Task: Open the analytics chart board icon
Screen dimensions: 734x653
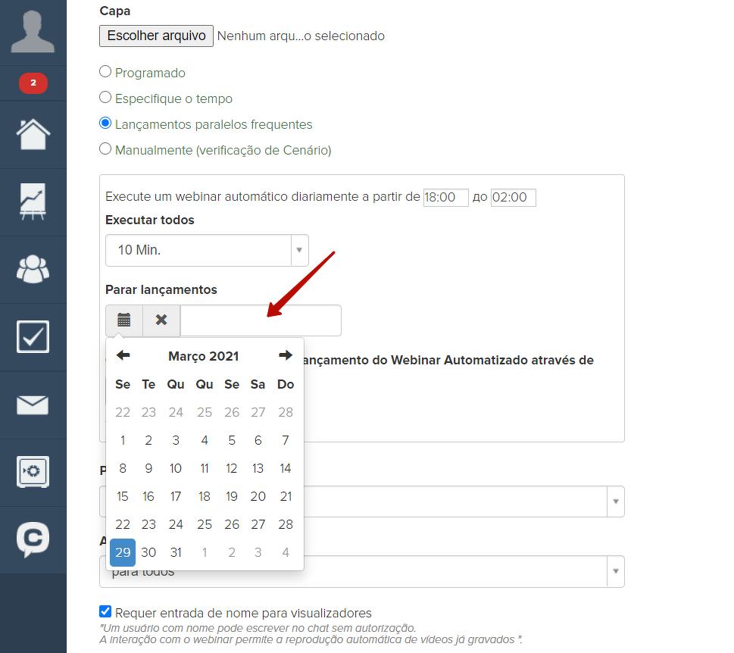Action: coord(33,202)
